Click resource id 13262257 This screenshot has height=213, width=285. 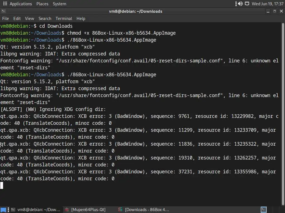point(245,158)
